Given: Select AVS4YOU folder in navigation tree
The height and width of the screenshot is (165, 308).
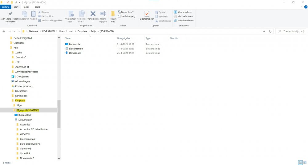Looking at the screenshot, I should coord(25,134).
